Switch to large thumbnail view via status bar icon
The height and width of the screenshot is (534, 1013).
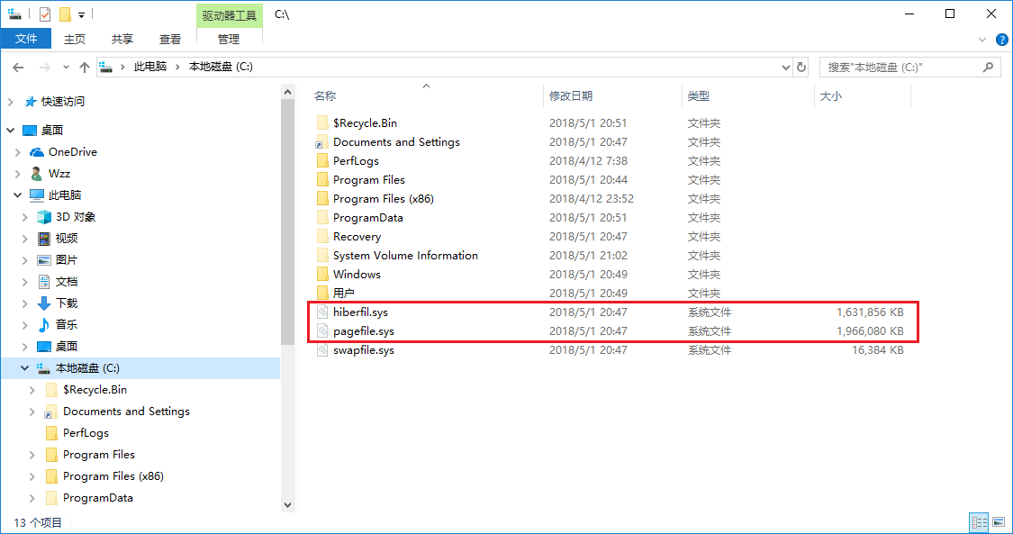(999, 522)
